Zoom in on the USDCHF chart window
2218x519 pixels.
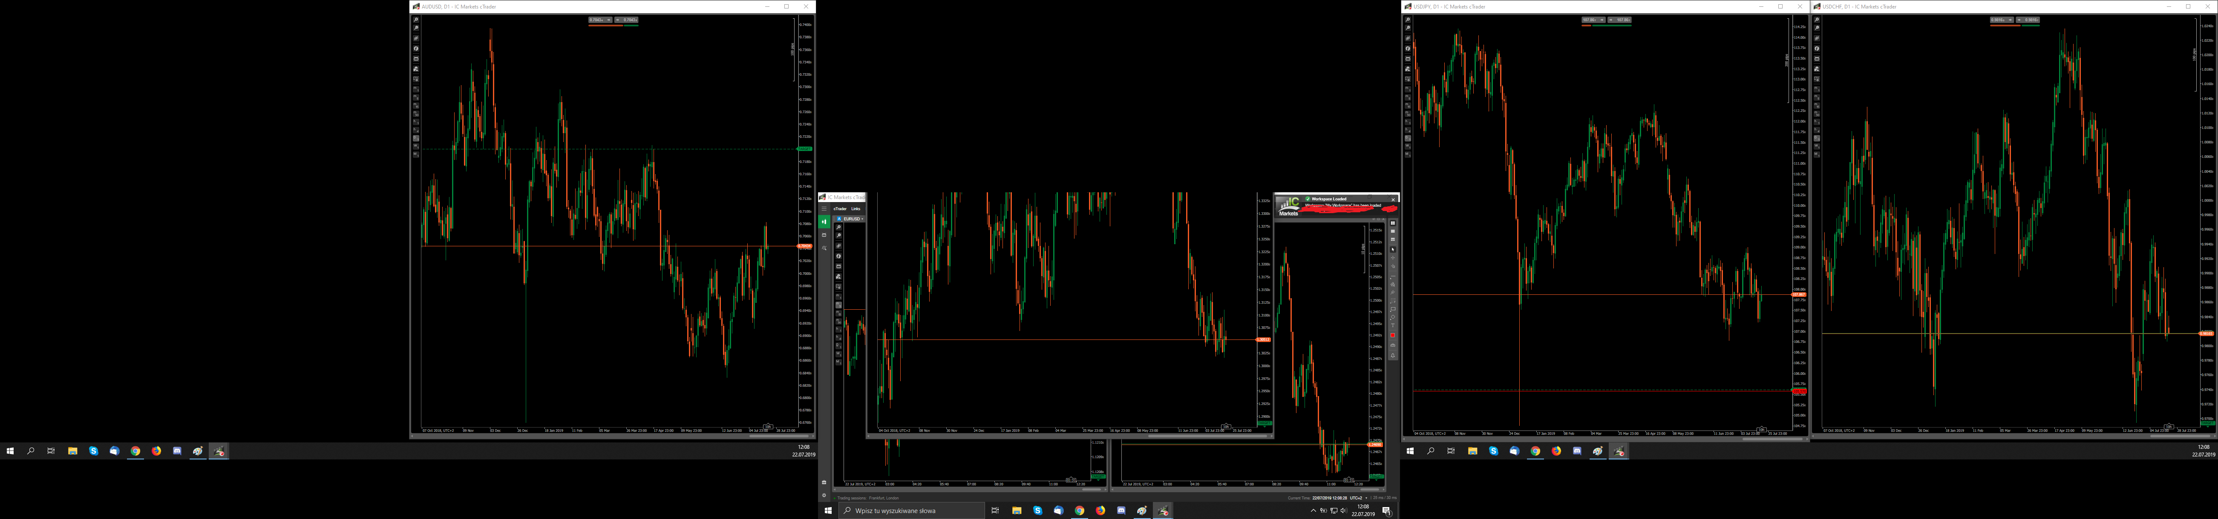(1817, 20)
